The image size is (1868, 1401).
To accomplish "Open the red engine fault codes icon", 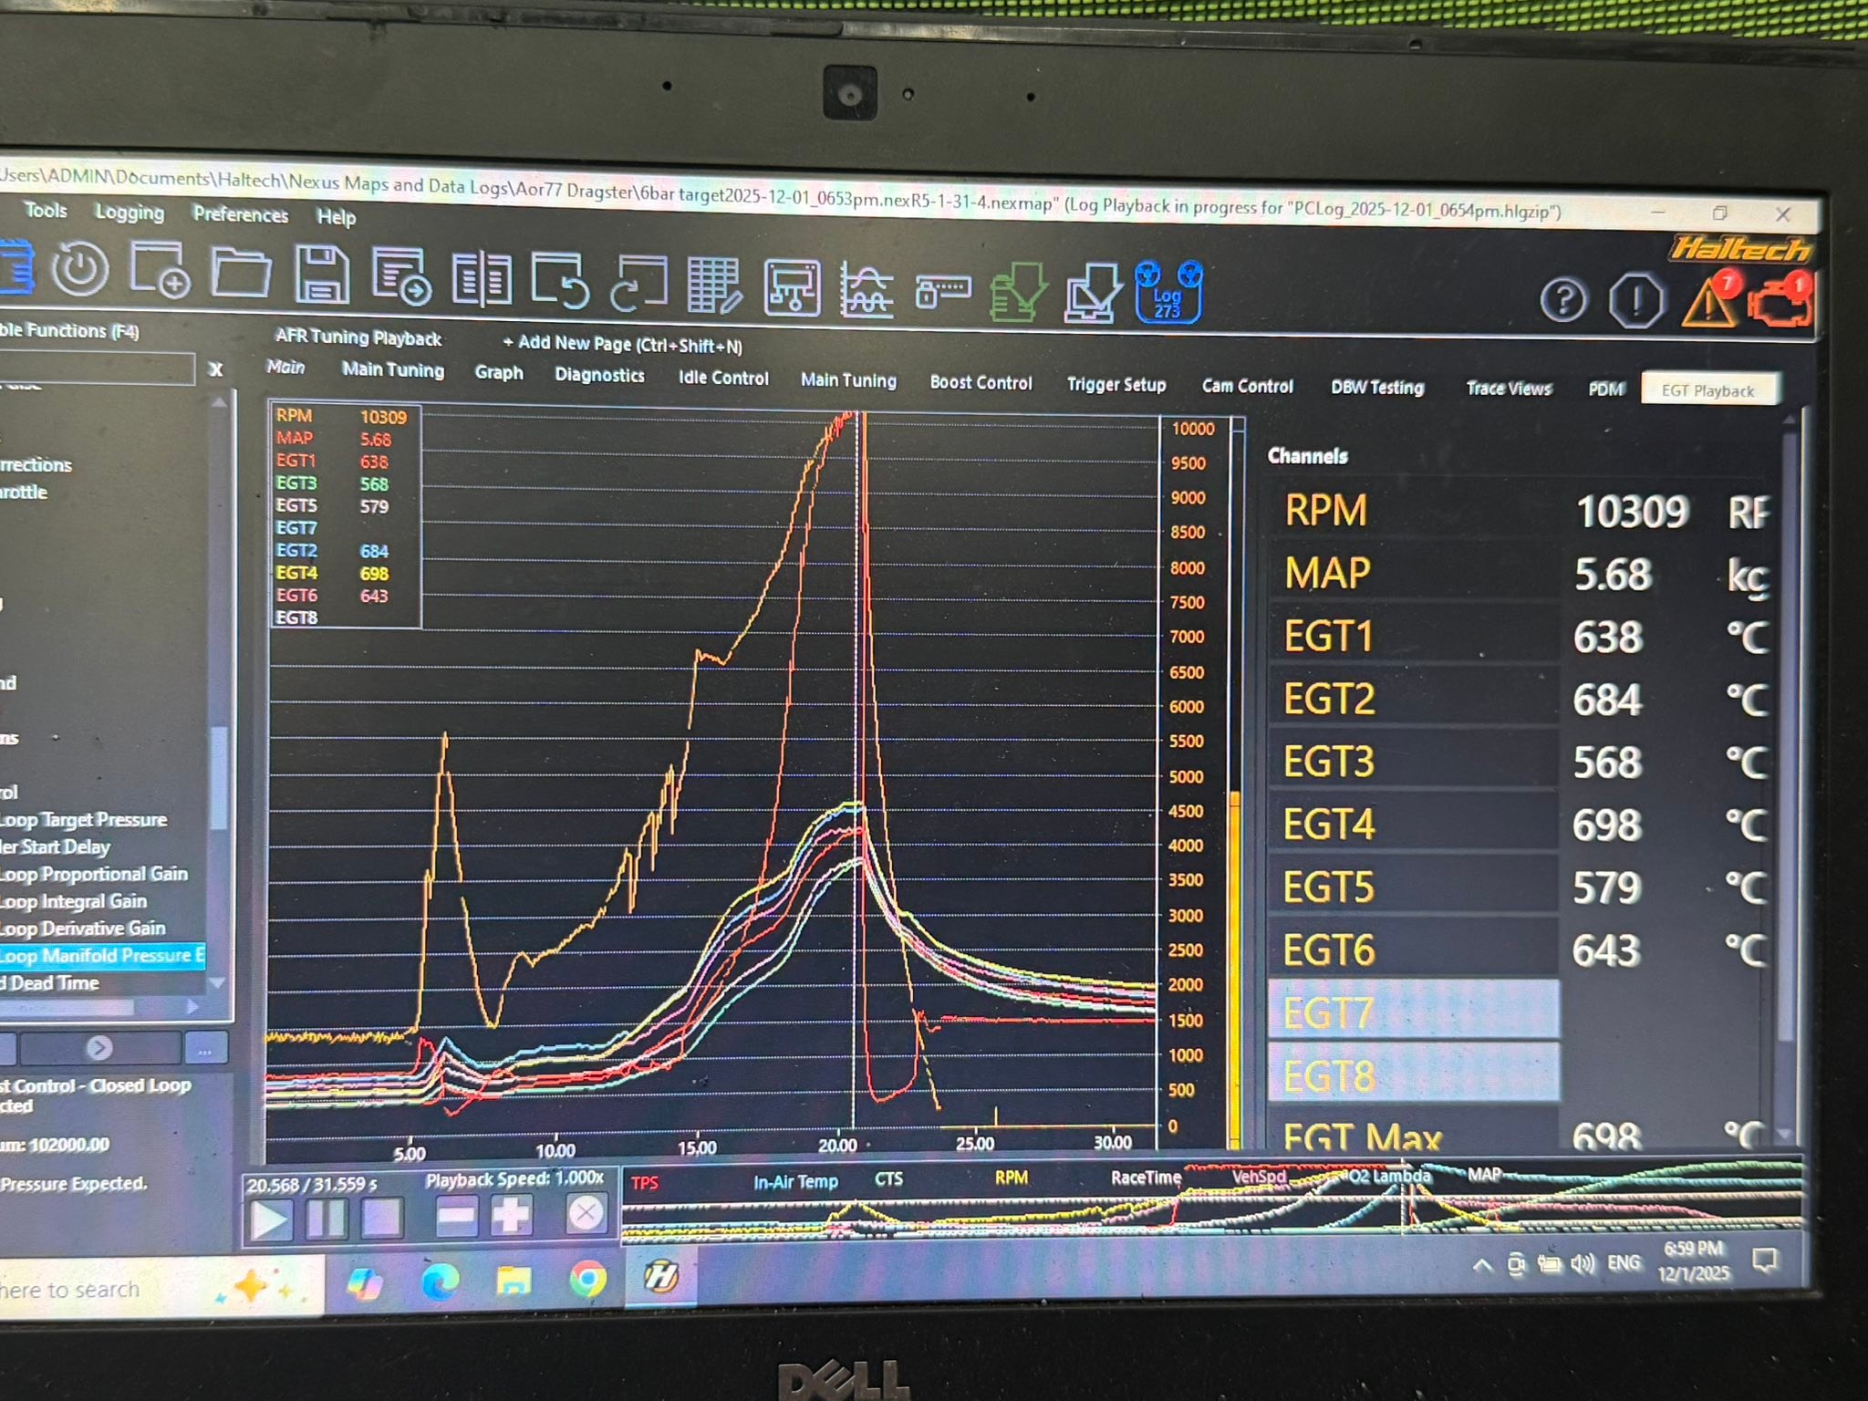I will click(1780, 300).
